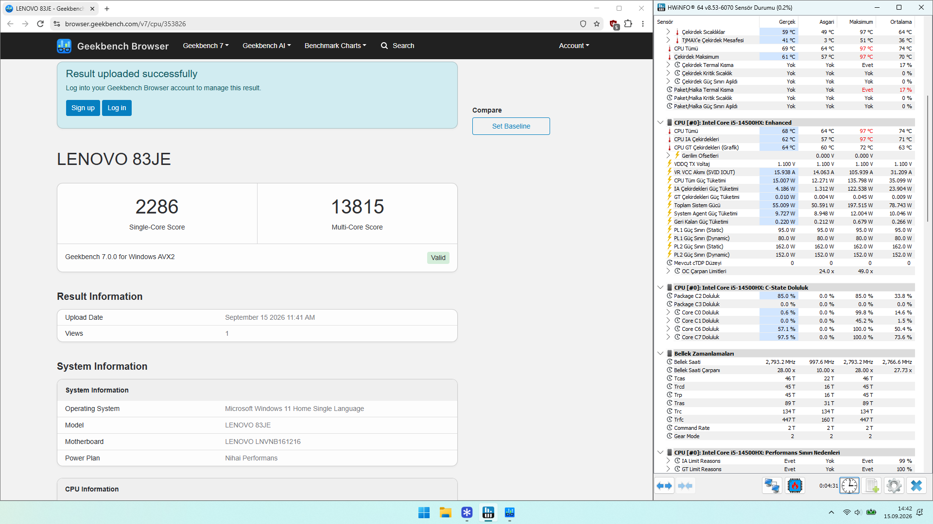The height and width of the screenshot is (524, 933).
Task: Open the Geekbench AI dropdown menu
Action: 267,46
